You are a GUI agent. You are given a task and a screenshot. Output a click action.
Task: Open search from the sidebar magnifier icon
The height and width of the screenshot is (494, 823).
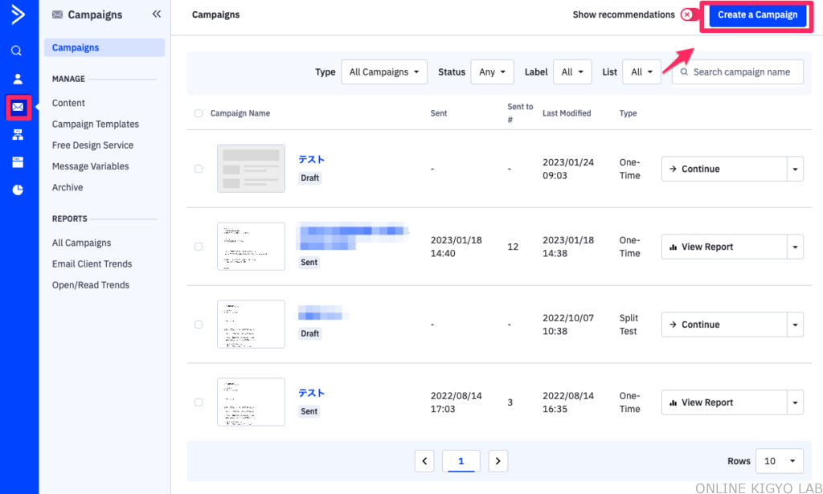17,51
